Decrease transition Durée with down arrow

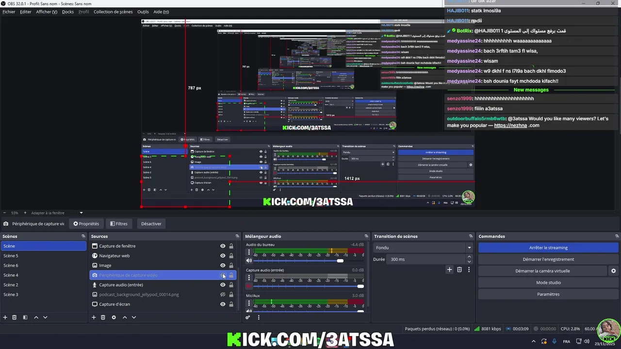click(x=469, y=262)
